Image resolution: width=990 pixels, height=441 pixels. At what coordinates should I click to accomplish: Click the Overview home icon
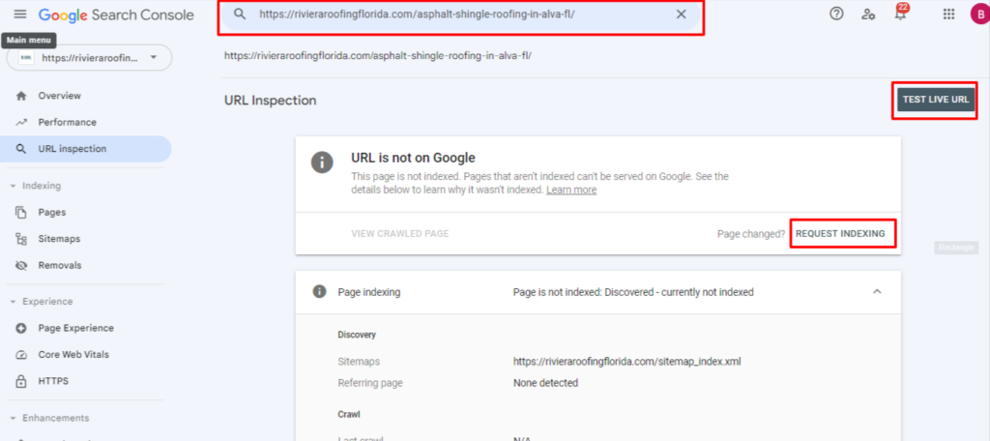pos(21,96)
